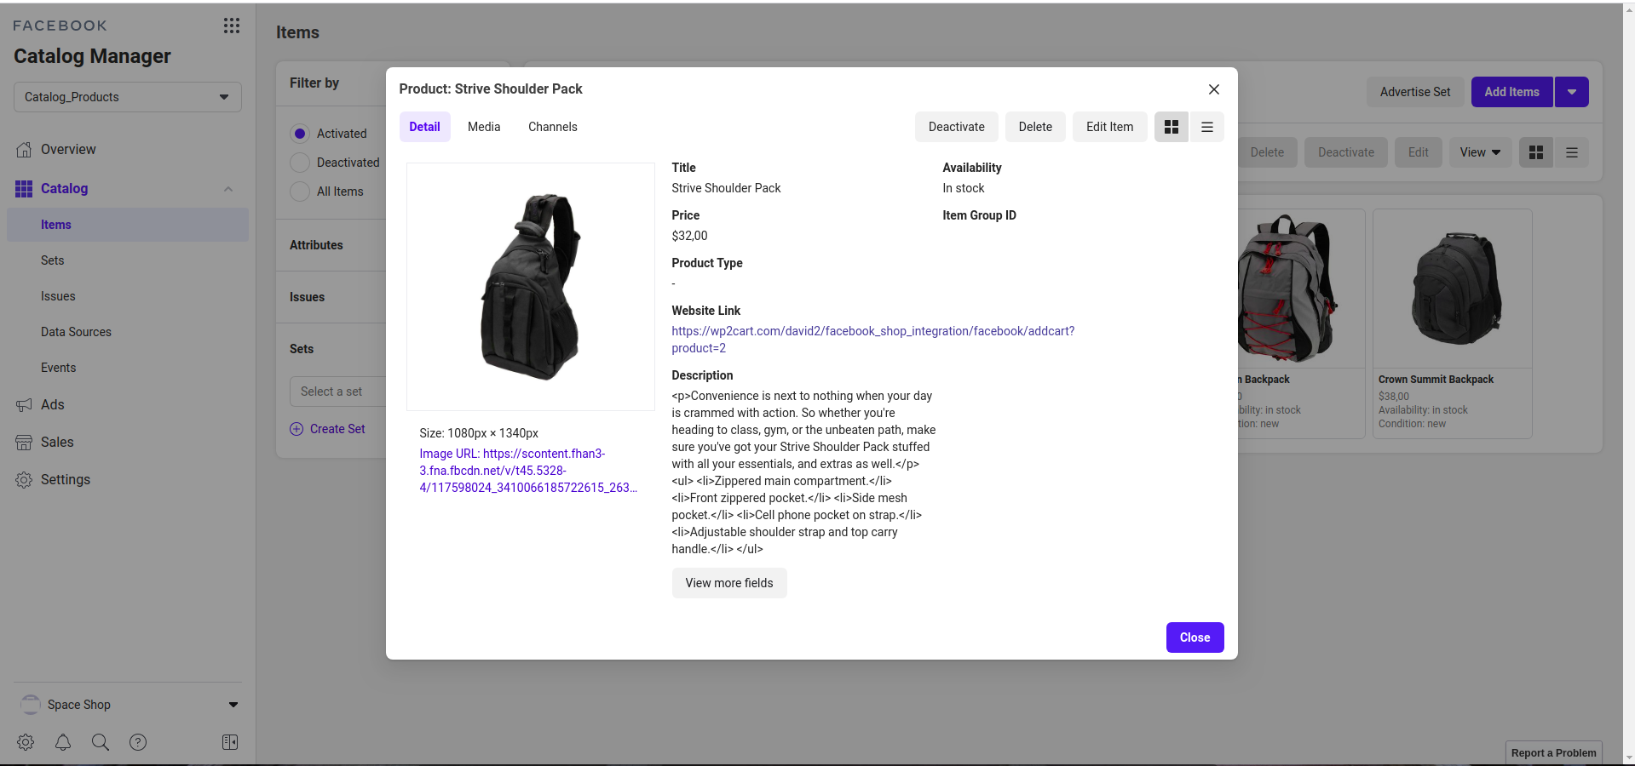Select the Activated filter radio button
Screen dimensions: 1635x766
coord(300,134)
